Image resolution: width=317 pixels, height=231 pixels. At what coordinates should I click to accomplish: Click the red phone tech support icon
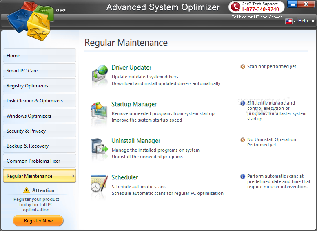[x=235, y=7]
